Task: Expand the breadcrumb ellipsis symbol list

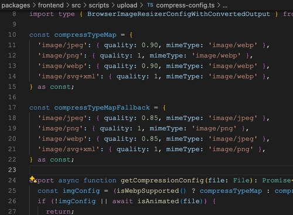Action: [225, 6]
